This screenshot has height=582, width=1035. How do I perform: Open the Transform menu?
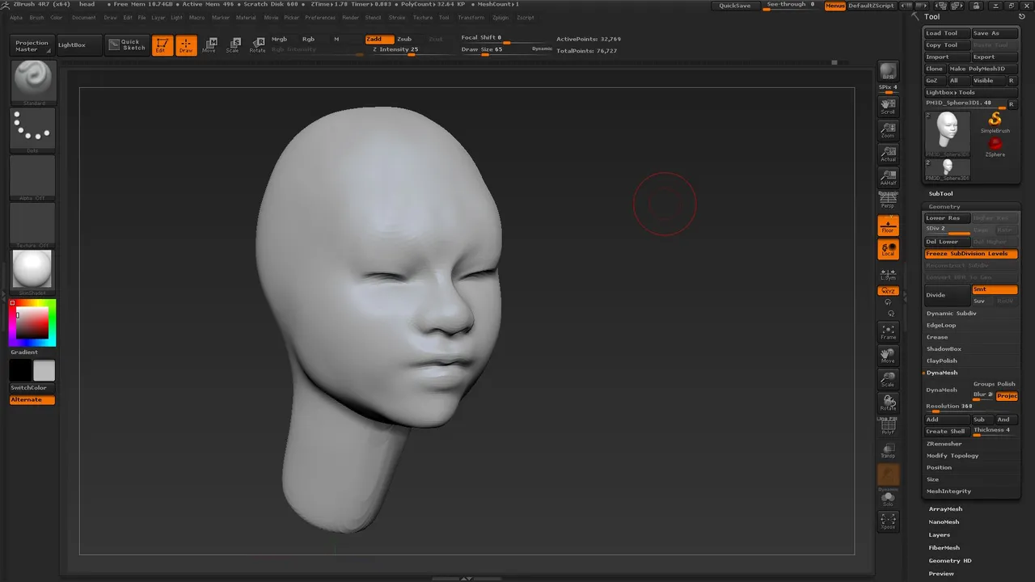click(x=471, y=17)
